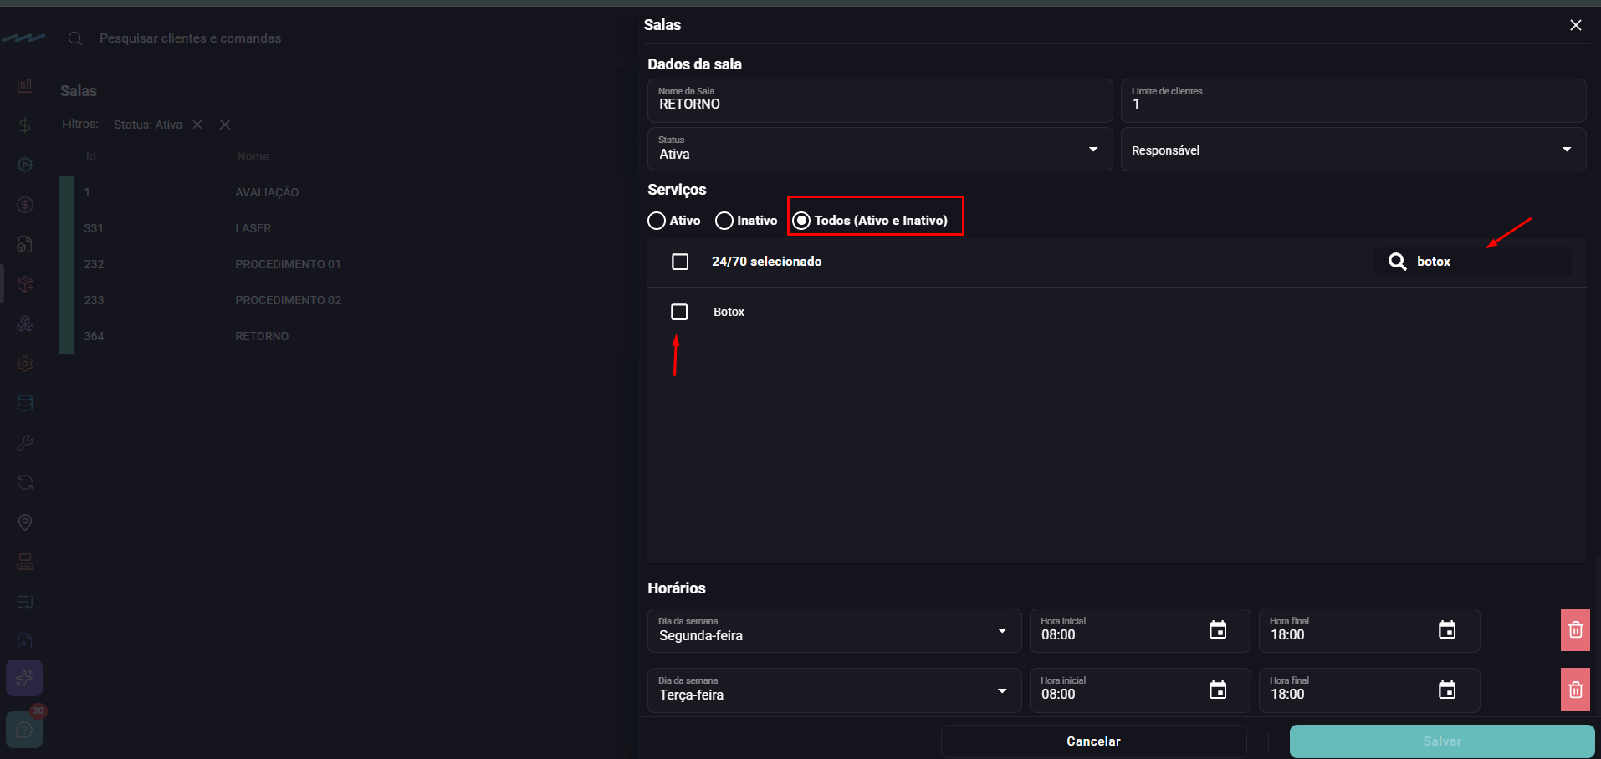Screen dimensions: 1601x759
Task: Click the Salvar button
Action: pos(1442,741)
